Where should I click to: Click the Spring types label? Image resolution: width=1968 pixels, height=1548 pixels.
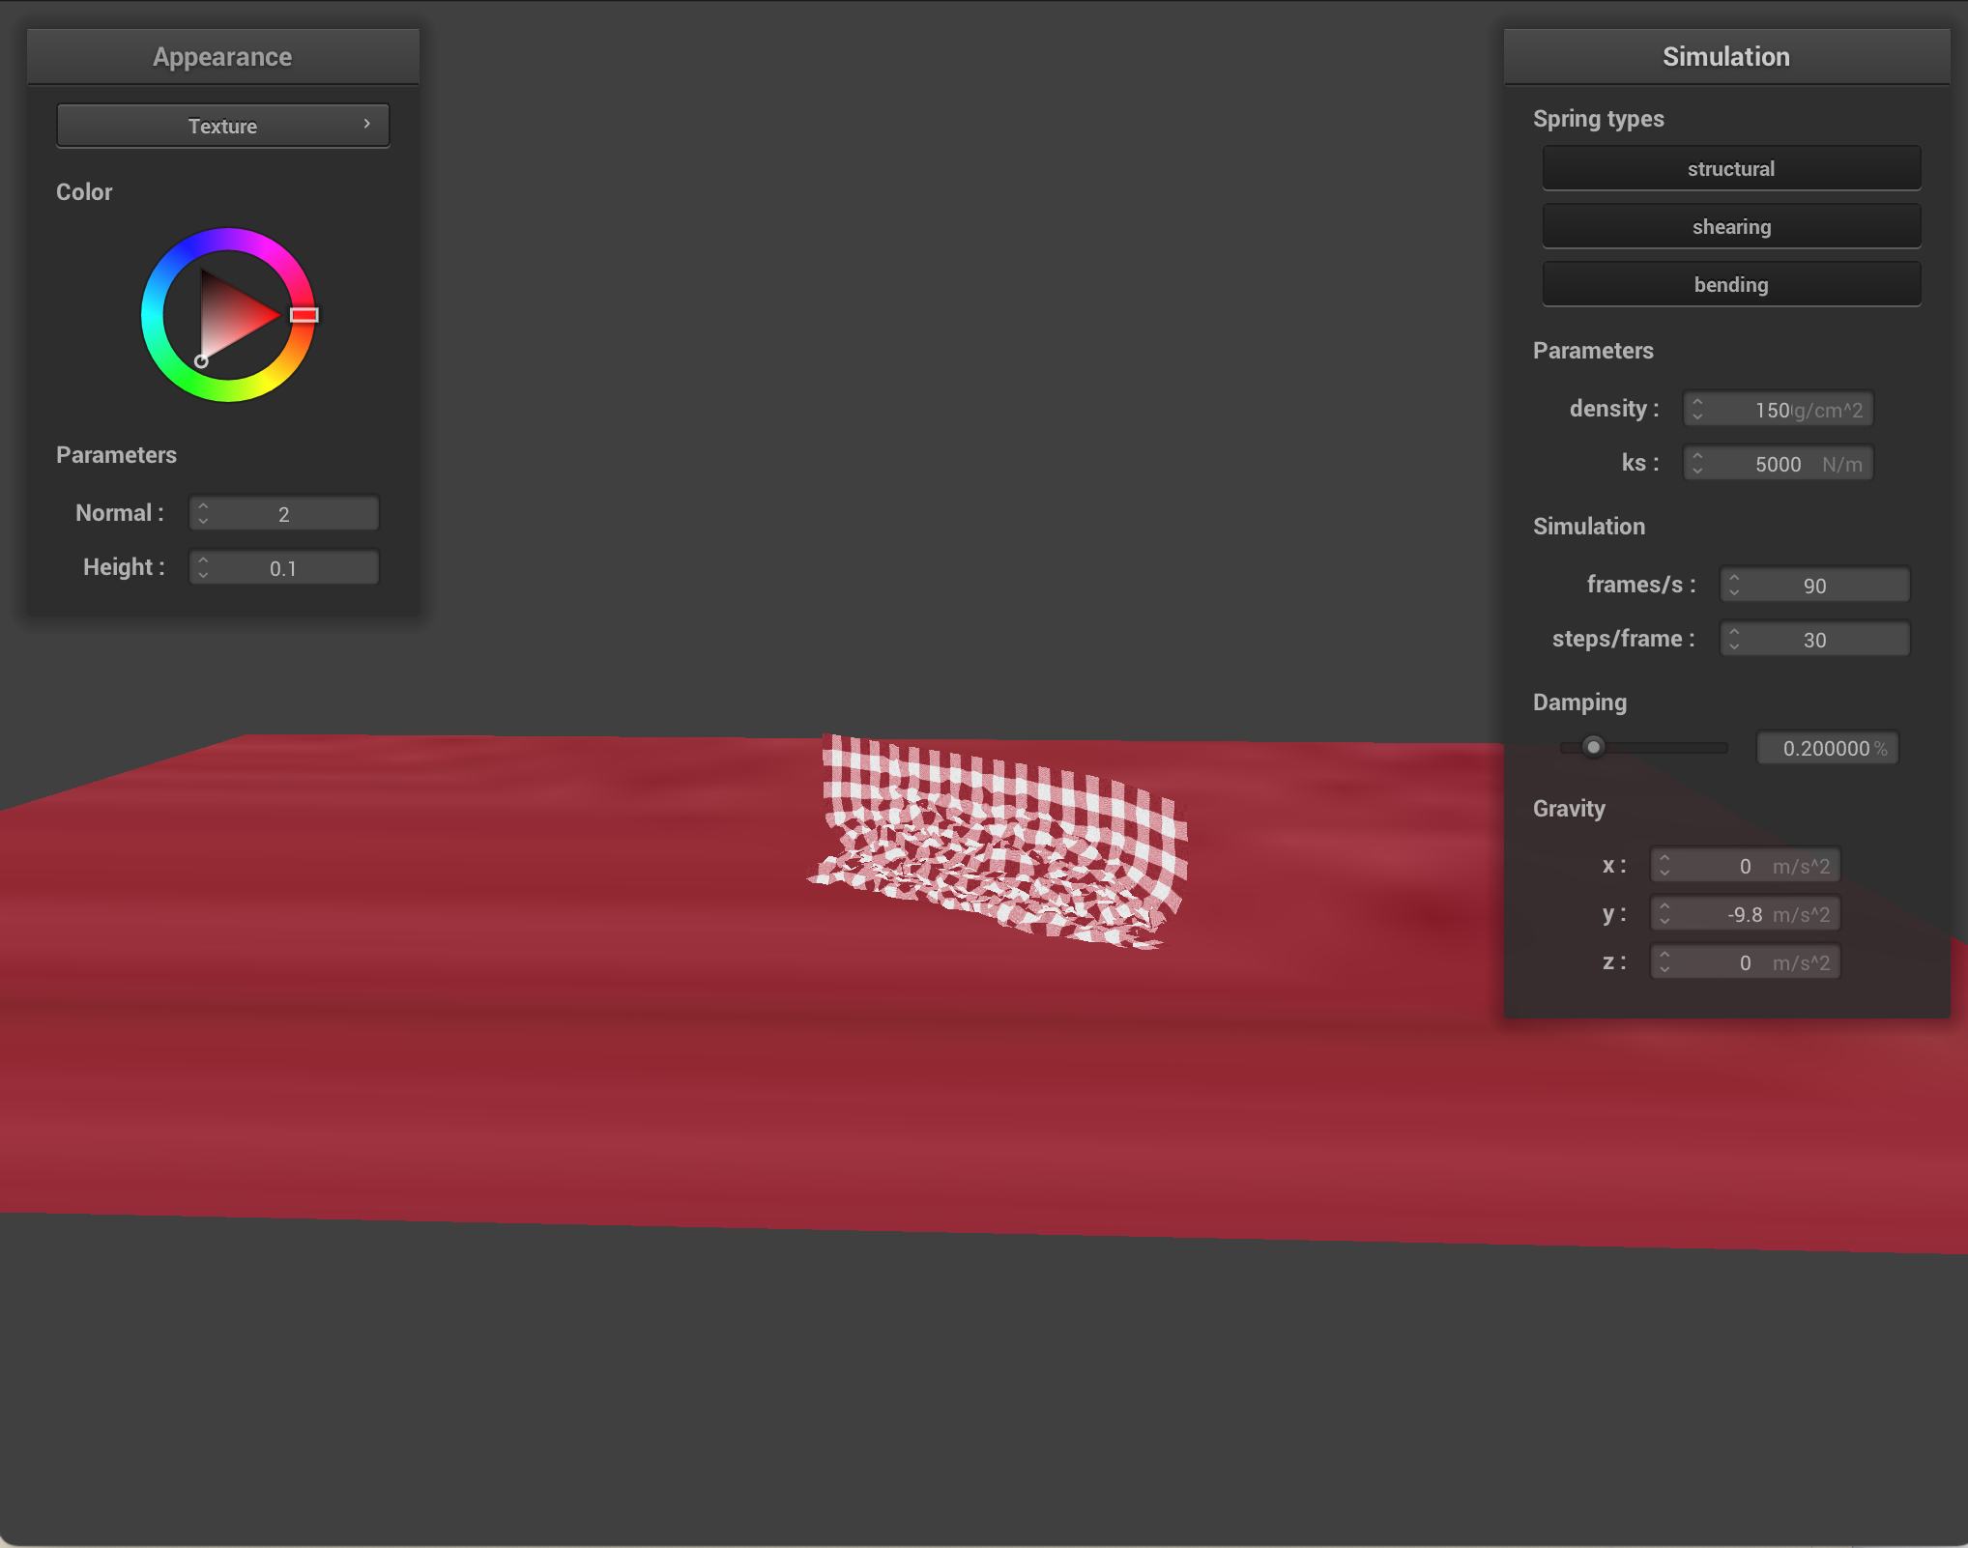click(1599, 119)
